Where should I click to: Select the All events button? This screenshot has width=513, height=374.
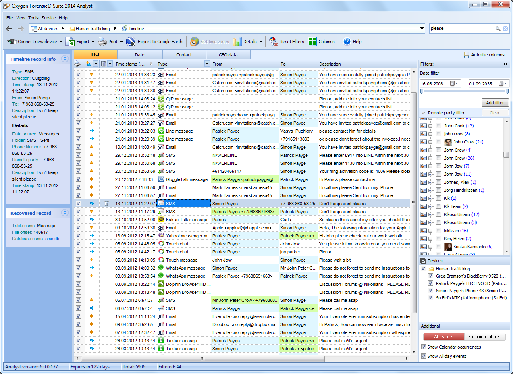[444, 337]
